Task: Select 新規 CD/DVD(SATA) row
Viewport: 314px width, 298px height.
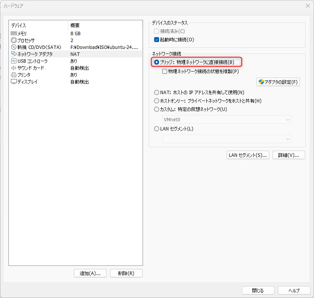Action: click(x=76, y=47)
